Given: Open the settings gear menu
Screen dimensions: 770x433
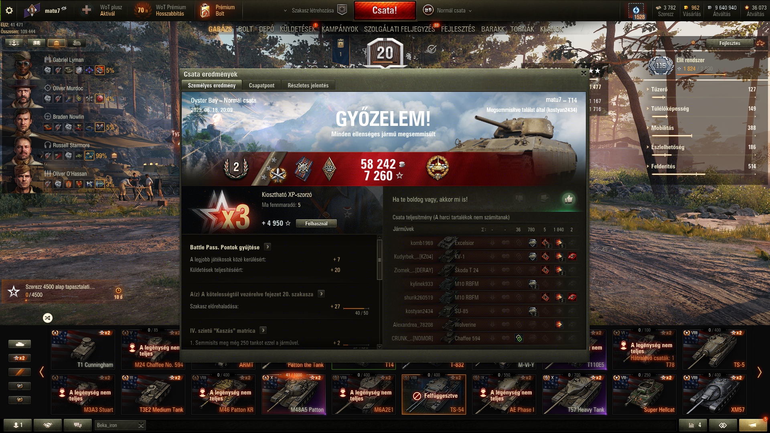Looking at the screenshot, I should (9, 10).
